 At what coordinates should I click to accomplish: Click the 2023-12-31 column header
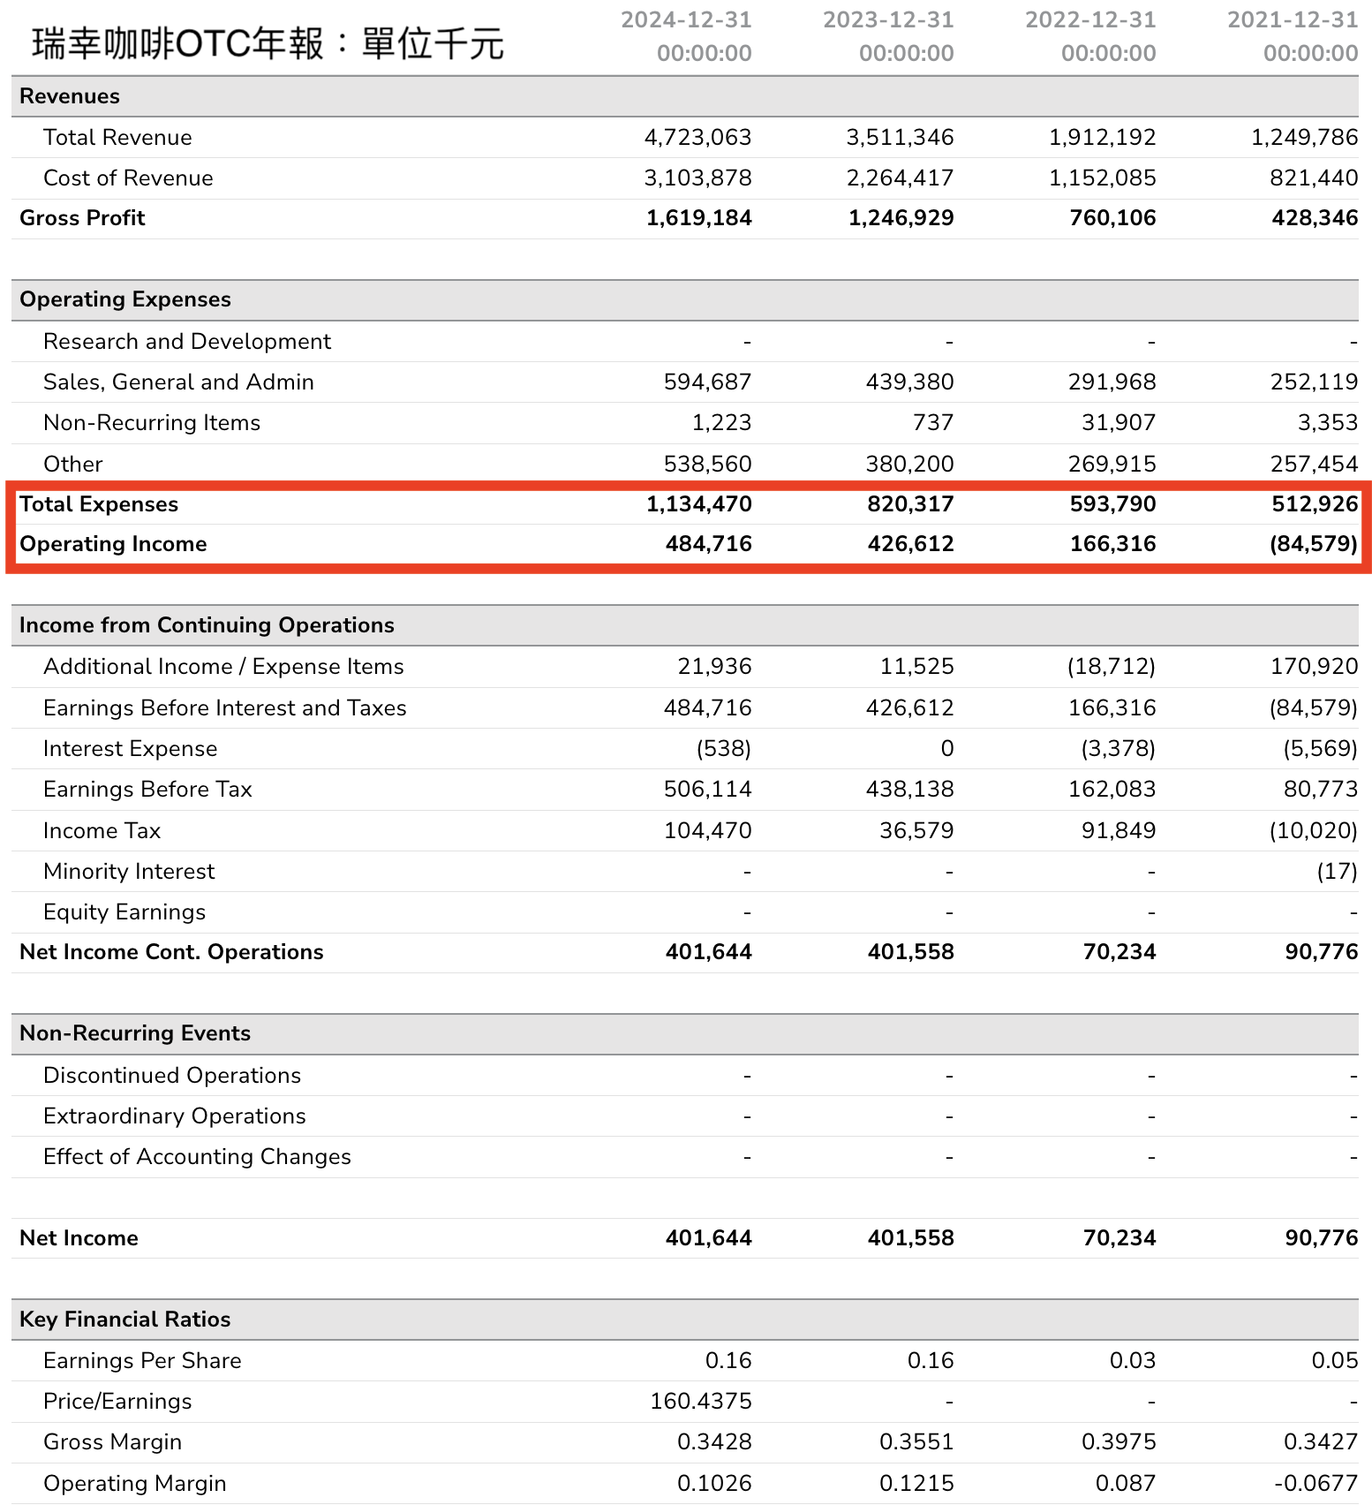point(888,36)
